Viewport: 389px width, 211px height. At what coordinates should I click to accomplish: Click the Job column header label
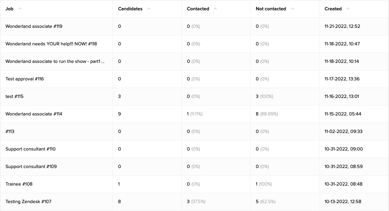pos(9,9)
